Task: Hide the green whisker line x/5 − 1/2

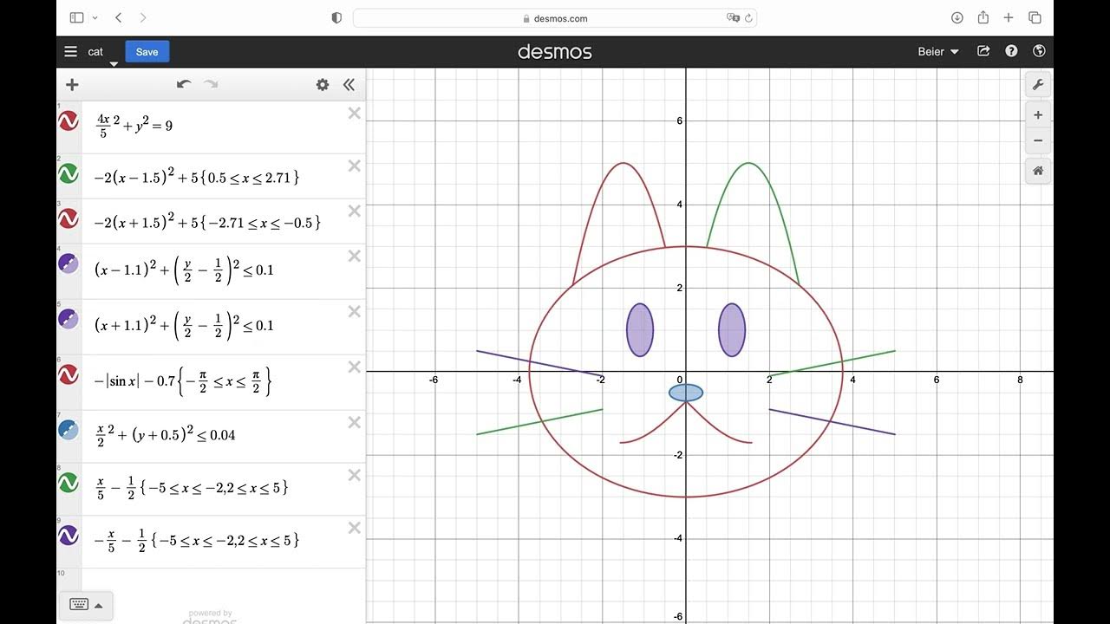Action: [x=69, y=483]
